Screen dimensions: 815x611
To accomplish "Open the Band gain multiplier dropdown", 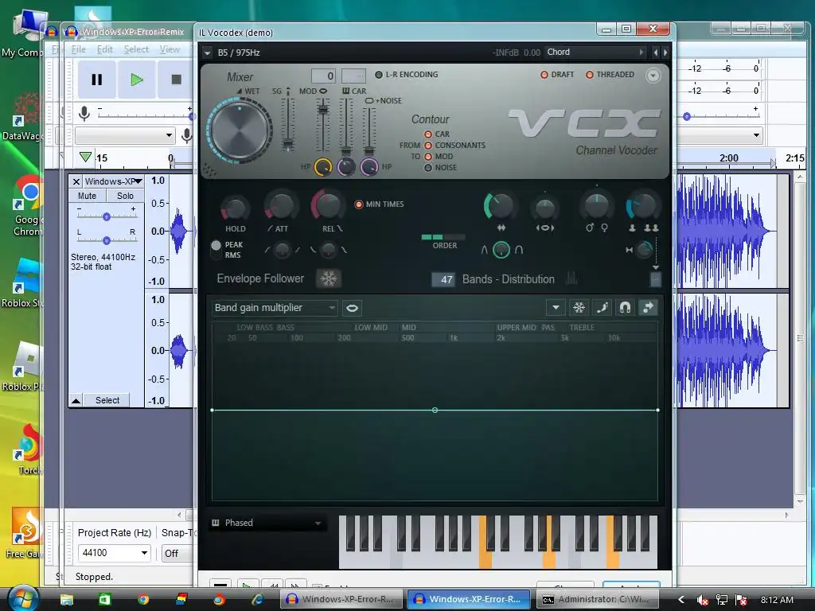I will coord(275,308).
